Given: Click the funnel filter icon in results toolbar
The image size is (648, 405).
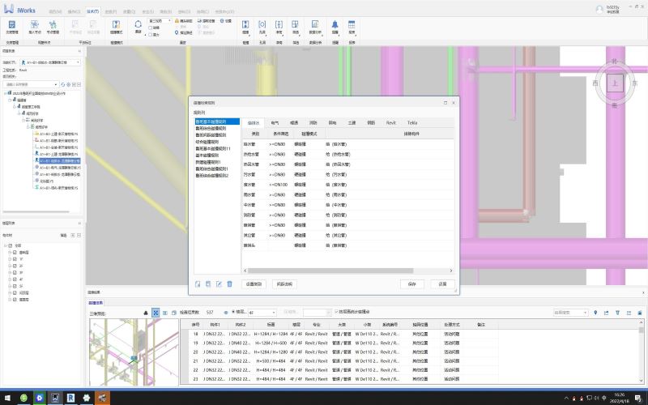Looking at the screenshot, I should click(617, 313).
